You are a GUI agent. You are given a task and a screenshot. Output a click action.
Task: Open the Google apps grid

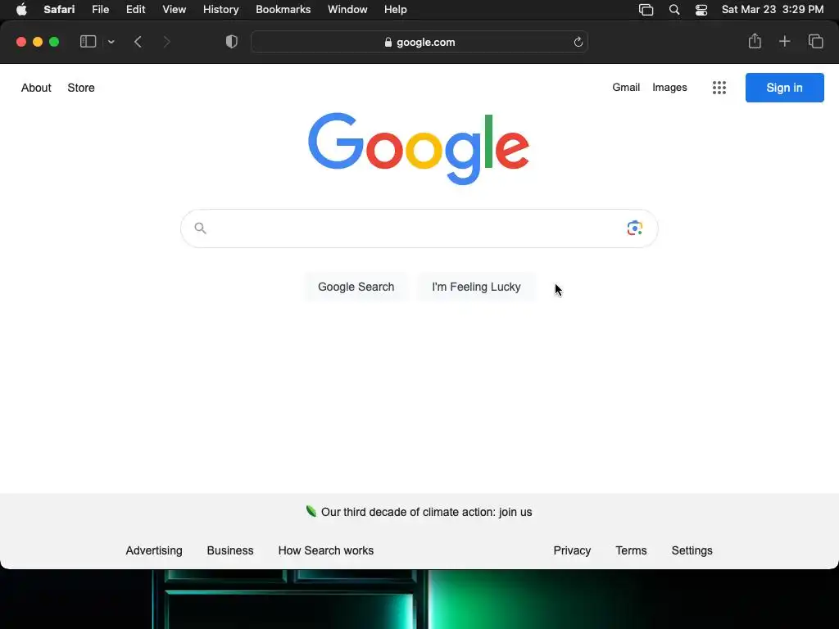tap(719, 88)
